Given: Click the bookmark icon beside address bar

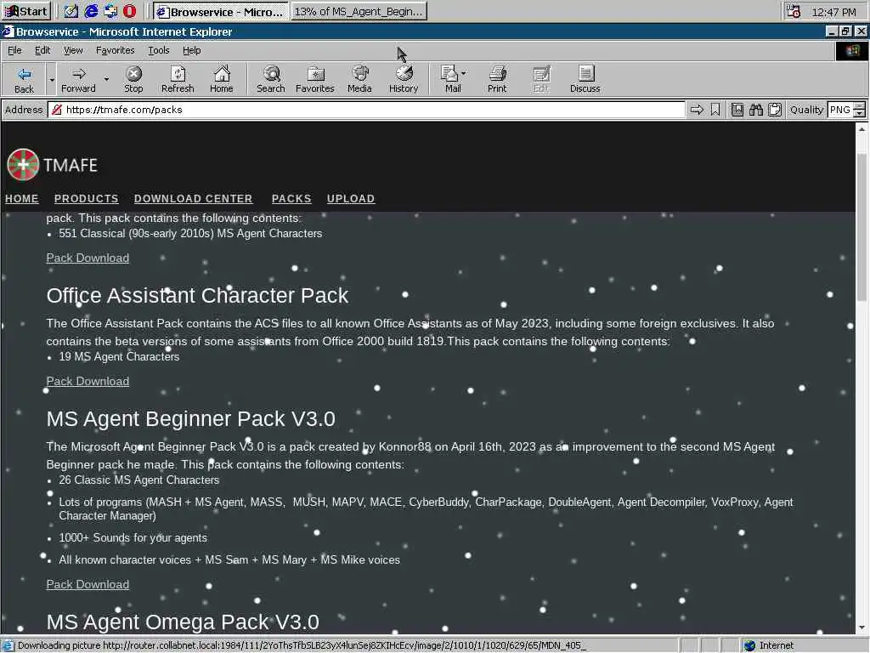Looking at the screenshot, I should (715, 110).
